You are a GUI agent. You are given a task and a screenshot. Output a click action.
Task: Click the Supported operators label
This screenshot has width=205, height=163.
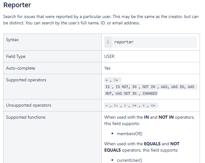click(x=26, y=80)
